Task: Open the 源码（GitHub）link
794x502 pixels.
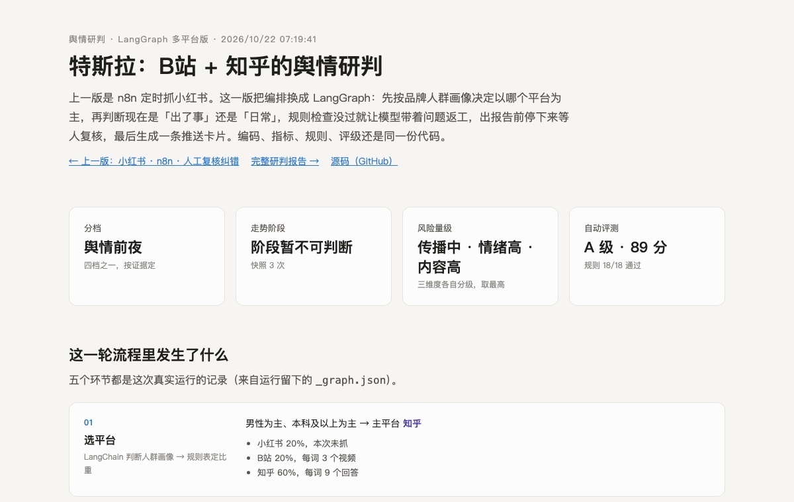Action: pyautogui.click(x=364, y=161)
